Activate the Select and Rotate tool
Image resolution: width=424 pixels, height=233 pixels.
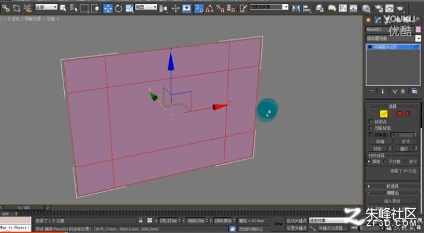pos(119,8)
